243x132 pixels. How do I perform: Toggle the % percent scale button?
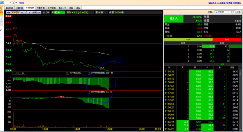tap(22, 12)
